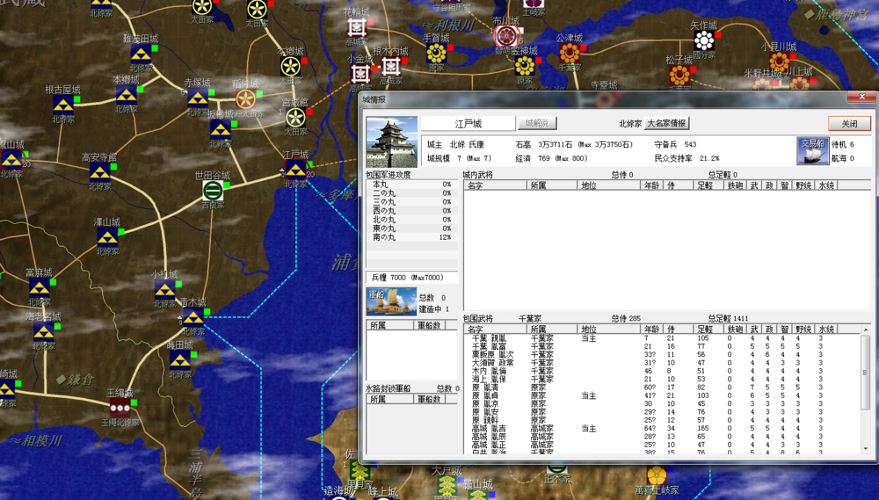Click the 江戸城 castle name field
Screen dimensions: 879x500
coord(468,124)
